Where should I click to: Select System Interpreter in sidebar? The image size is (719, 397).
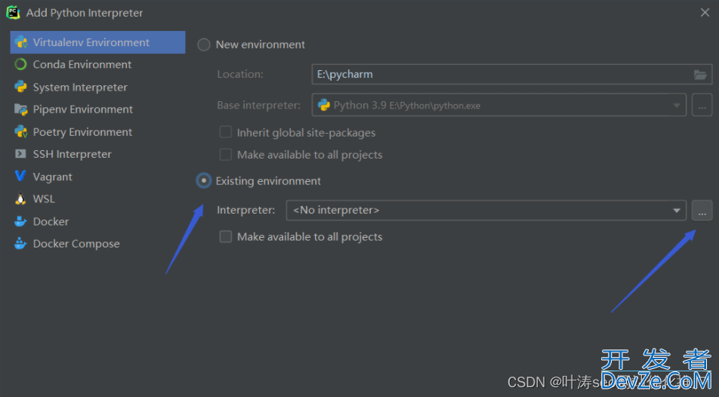pyautogui.click(x=97, y=87)
